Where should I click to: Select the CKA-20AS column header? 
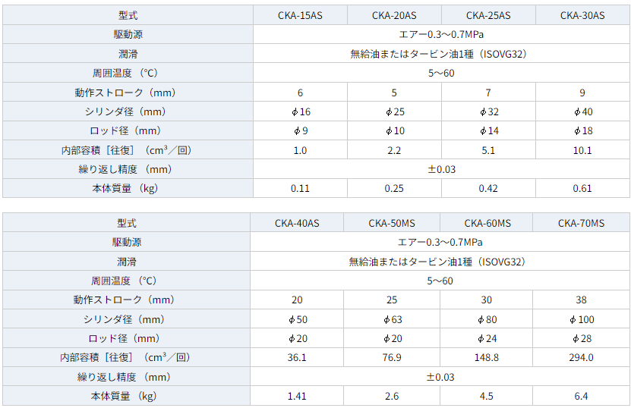[394, 15]
